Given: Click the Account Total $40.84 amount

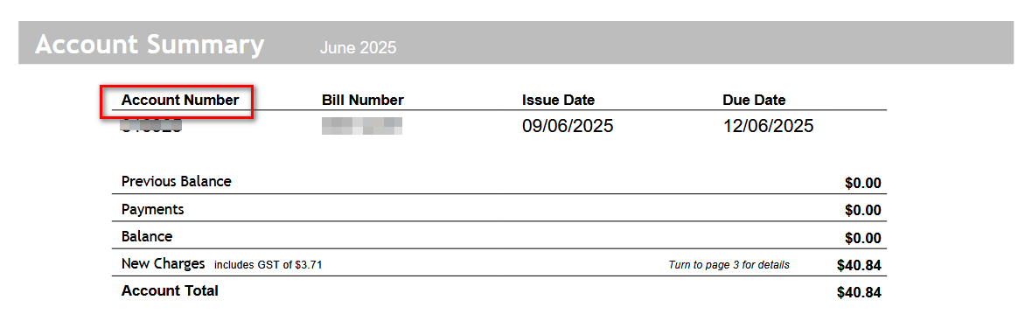Looking at the screenshot, I should pyautogui.click(x=859, y=293).
